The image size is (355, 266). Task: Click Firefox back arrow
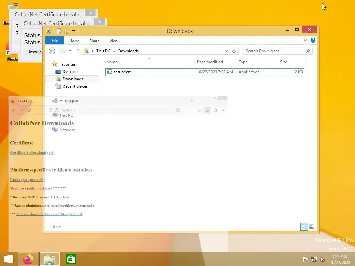pos(14,110)
